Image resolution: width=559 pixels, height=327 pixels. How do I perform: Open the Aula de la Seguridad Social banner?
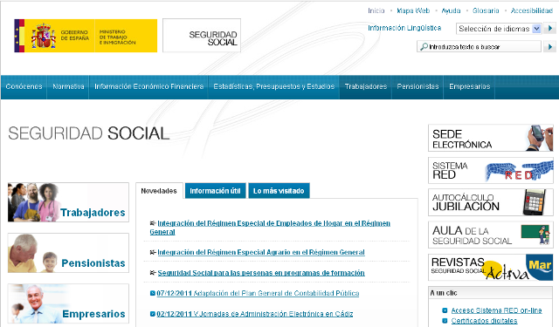pos(491,235)
